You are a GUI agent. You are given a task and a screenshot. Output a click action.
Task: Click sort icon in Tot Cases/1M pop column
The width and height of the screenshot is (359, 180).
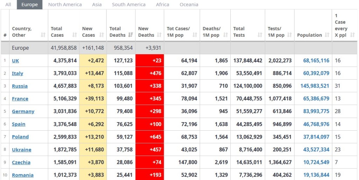coord(195,35)
